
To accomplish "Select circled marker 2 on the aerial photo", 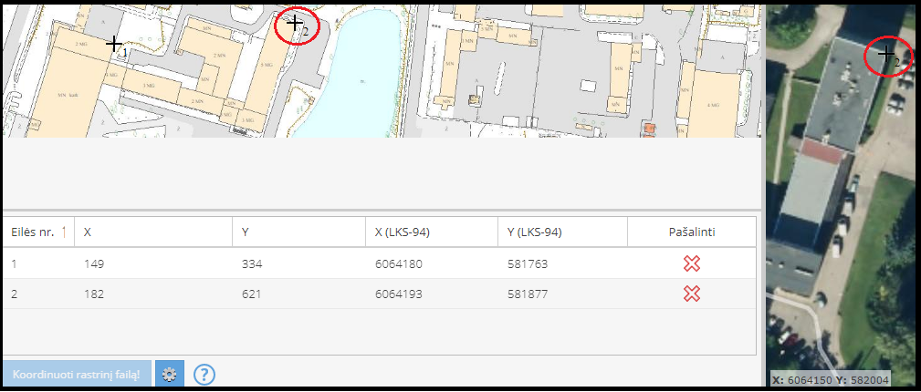I will (x=885, y=55).
